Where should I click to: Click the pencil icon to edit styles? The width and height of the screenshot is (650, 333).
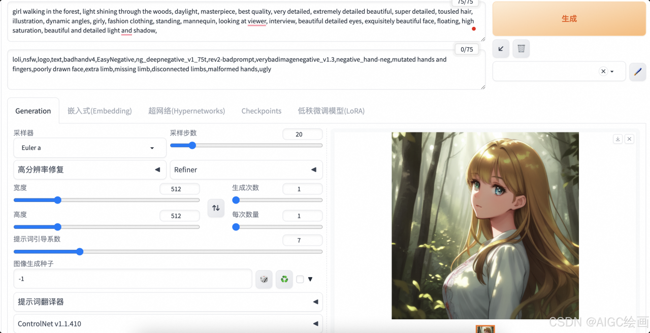pyautogui.click(x=638, y=72)
